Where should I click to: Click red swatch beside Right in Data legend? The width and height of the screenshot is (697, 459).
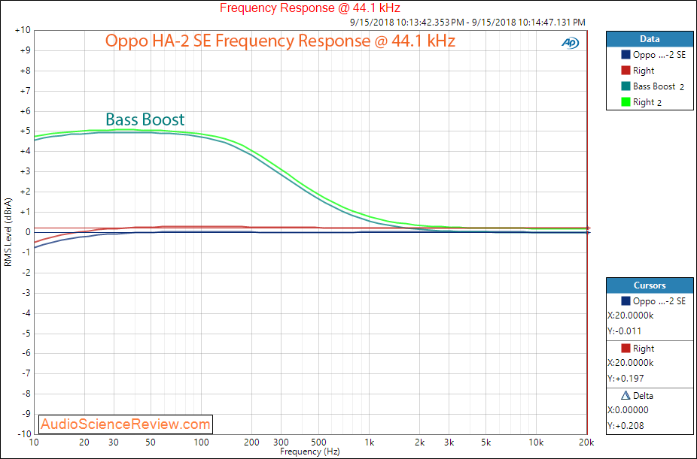626,70
